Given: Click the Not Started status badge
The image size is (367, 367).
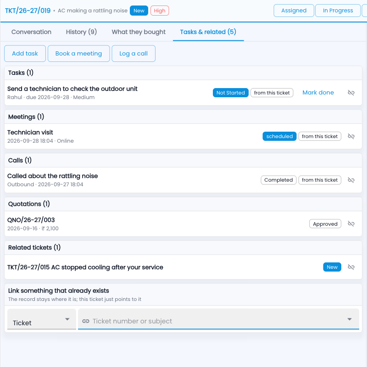Looking at the screenshot, I should click(x=231, y=93).
